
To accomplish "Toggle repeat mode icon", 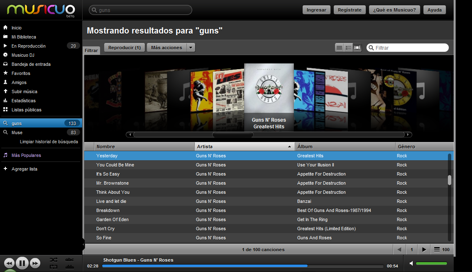I will (54, 267).
